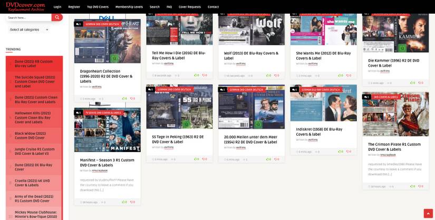Open Tell Me How I Die post title
The height and width of the screenshot is (220, 435).
click(x=179, y=55)
